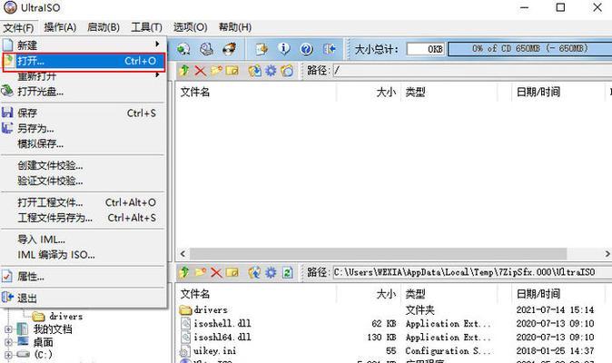Open the 操作(A) menu
Screen dimensions: 612x363
point(60,27)
